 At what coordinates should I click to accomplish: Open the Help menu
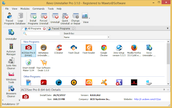59,9
